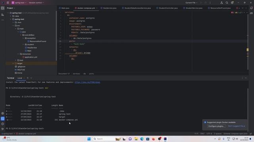The width and height of the screenshot is (254, 142).
Task: Open the main hamburger menu
Action: pyautogui.click(x=8, y=3)
